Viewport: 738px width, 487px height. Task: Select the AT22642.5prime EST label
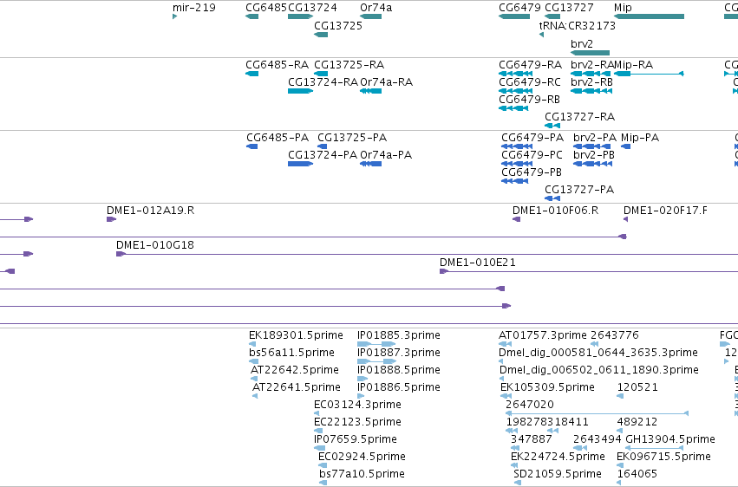click(295, 370)
